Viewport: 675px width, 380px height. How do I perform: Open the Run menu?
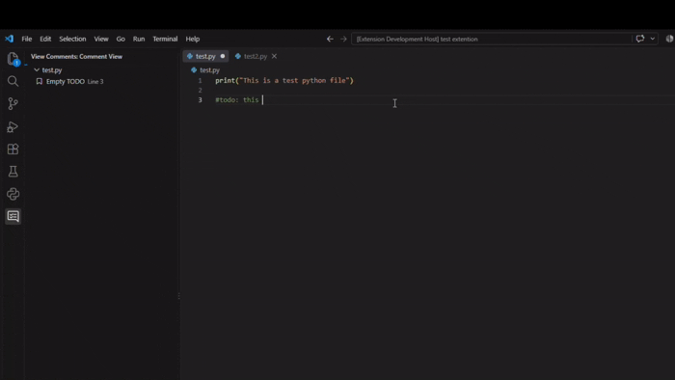tap(139, 39)
